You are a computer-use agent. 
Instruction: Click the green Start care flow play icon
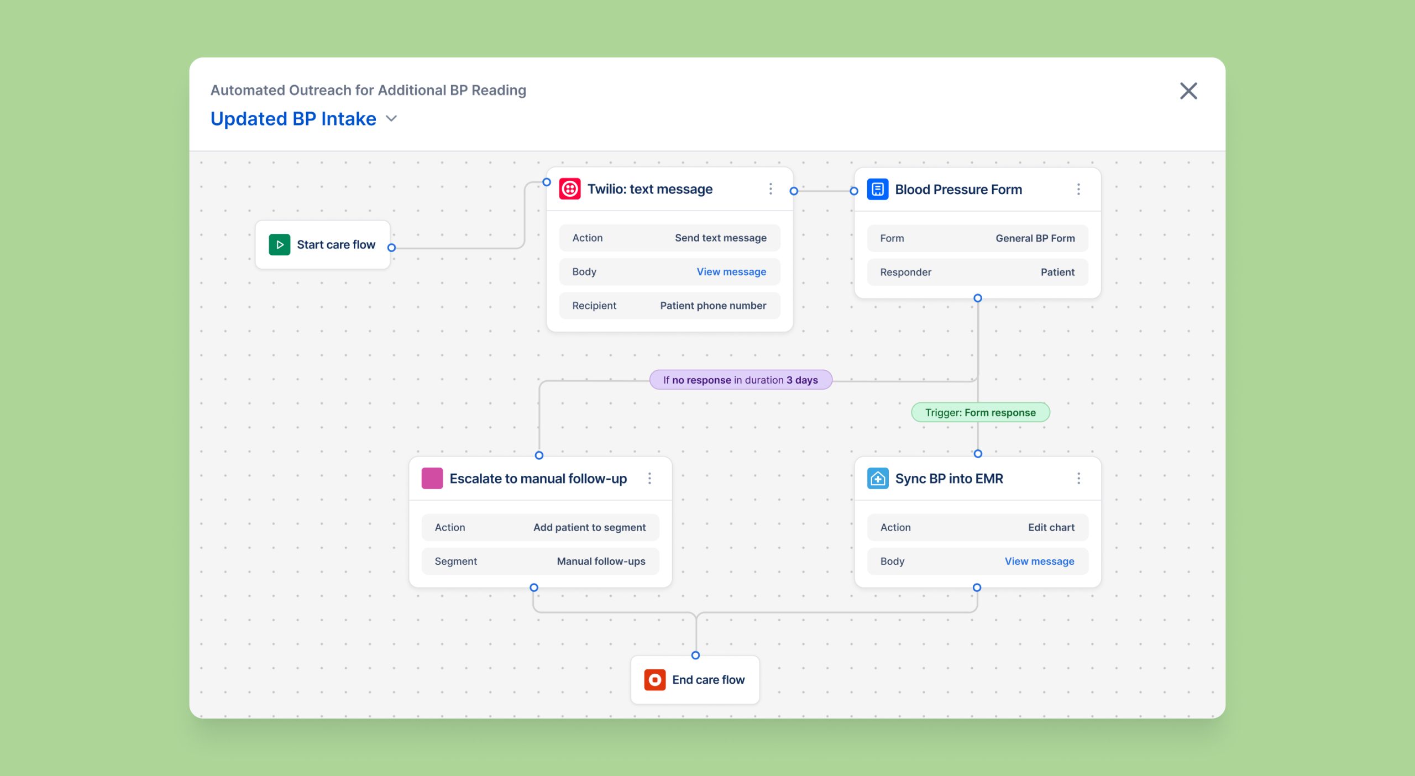pyautogui.click(x=279, y=244)
